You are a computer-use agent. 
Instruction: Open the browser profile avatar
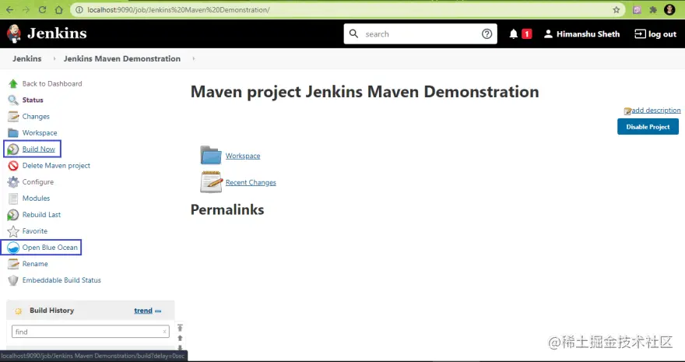[669, 9]
